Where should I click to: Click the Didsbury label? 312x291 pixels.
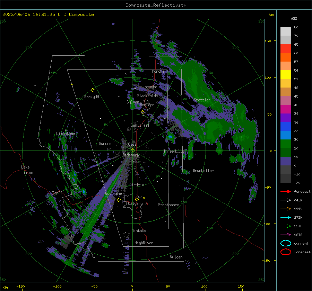(x=131, y=155)
